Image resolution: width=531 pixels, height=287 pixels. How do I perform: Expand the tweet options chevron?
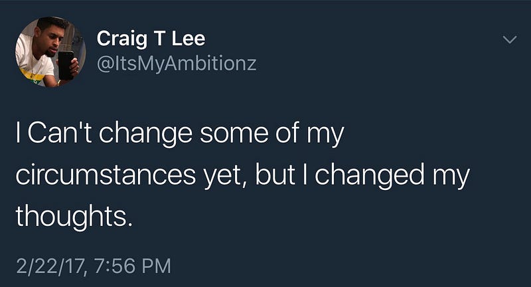[x=510, y=40]
